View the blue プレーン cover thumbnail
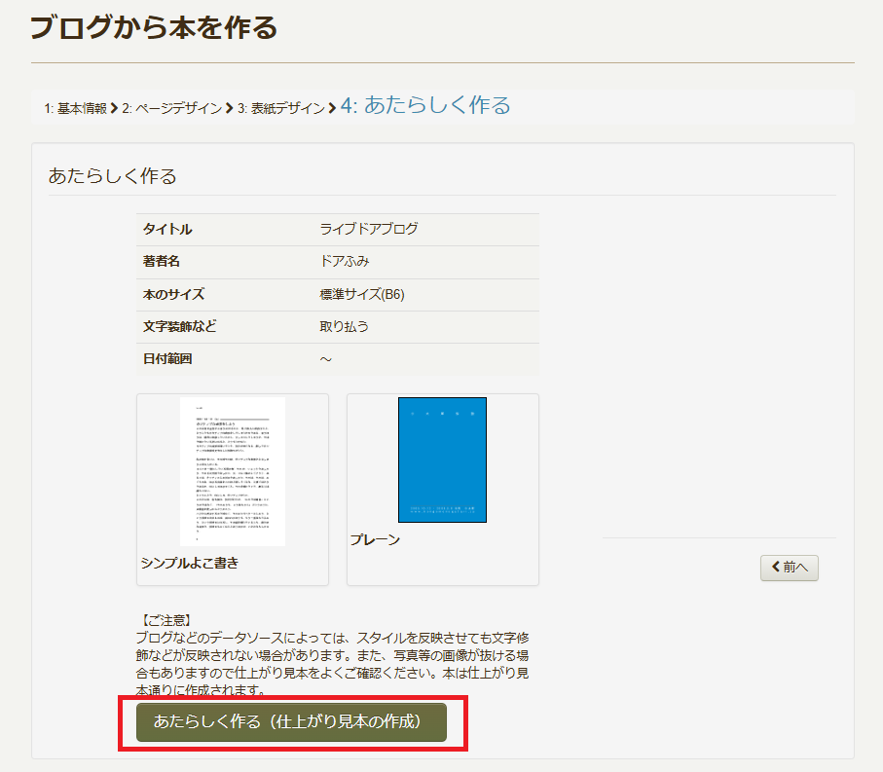This screenshot has height=772, width=883. coord(443,460)
